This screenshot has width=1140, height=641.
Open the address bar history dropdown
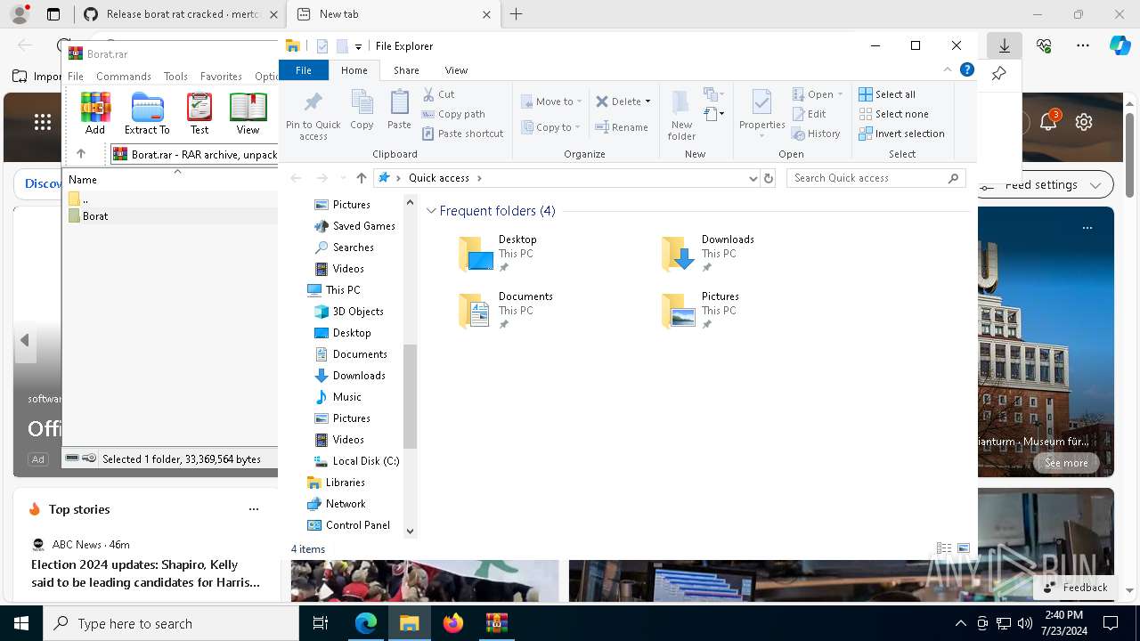[753, 178]
